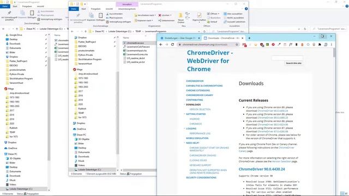The image size is (349, 196).
Task: Open Öffnen dropdown in front Explorer ribbon
Action: pos(213,14)
